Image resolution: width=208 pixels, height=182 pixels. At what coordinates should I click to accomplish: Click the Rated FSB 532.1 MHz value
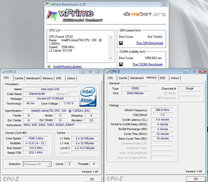[36, 152]
